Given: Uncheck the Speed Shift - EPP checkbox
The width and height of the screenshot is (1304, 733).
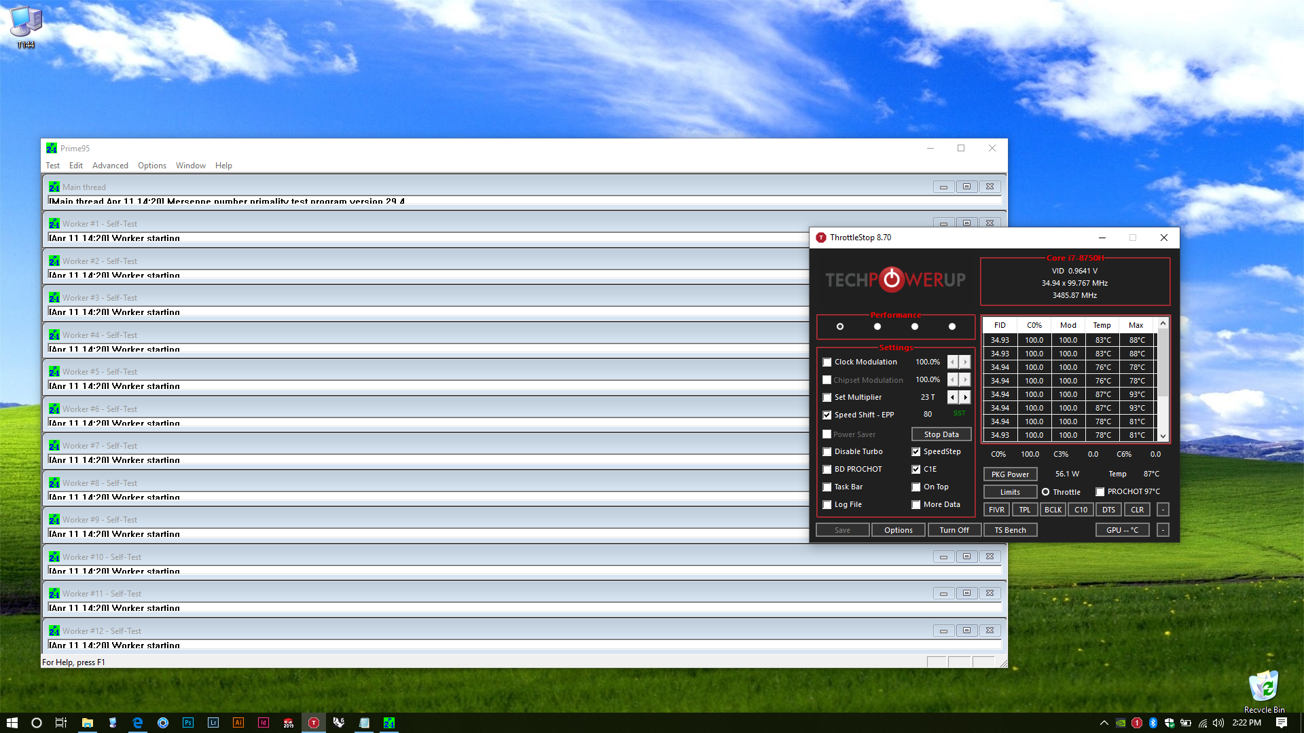Looking at the screenshot, I should [827, 415].
